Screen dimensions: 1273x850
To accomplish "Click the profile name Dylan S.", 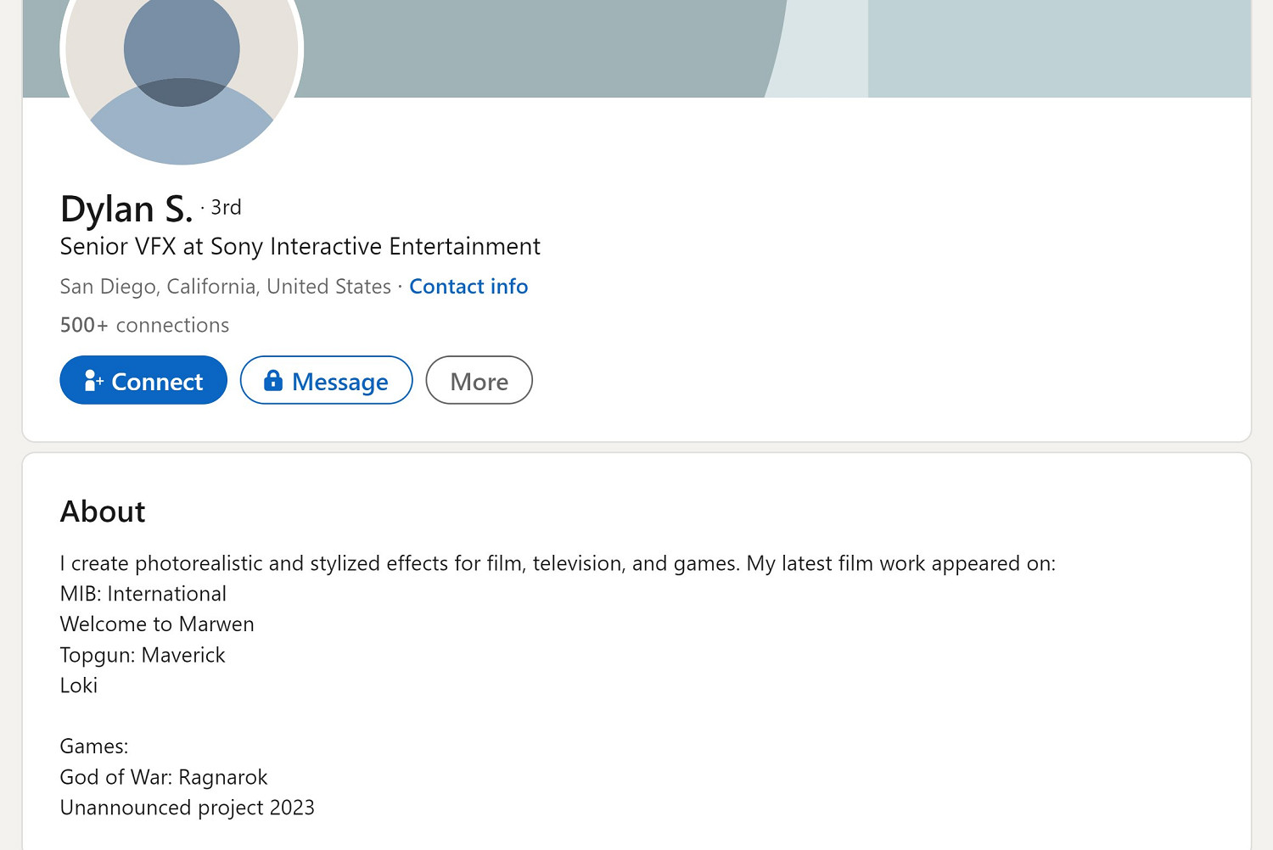I will tap(126, 209).
